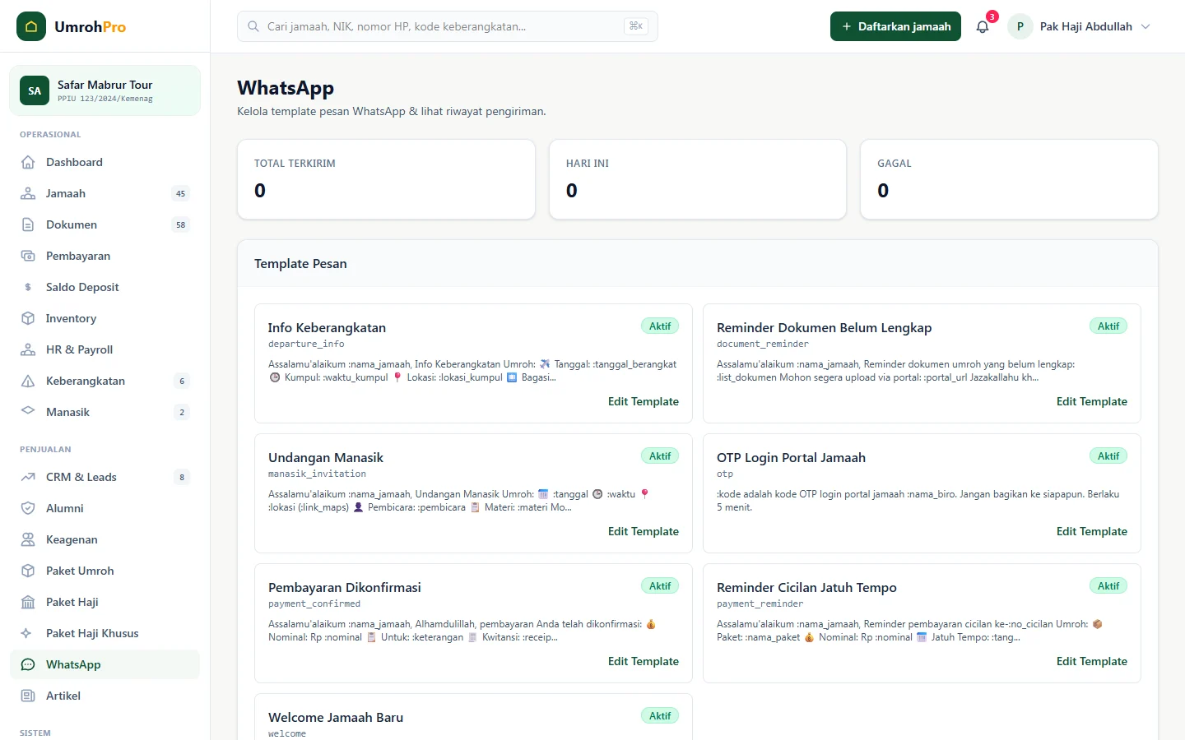This screenshot has width=1185, height=740.
Task: Click Aktif badge on Undangan Manasik
Action: coord(660,456)
